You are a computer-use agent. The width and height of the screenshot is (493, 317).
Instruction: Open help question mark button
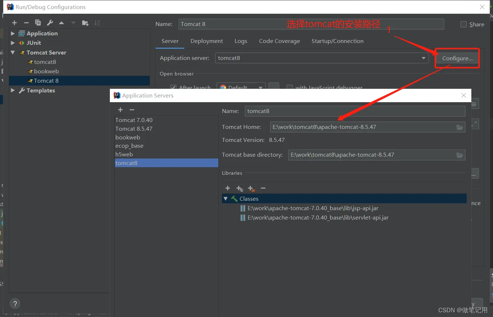pos(15,303)
